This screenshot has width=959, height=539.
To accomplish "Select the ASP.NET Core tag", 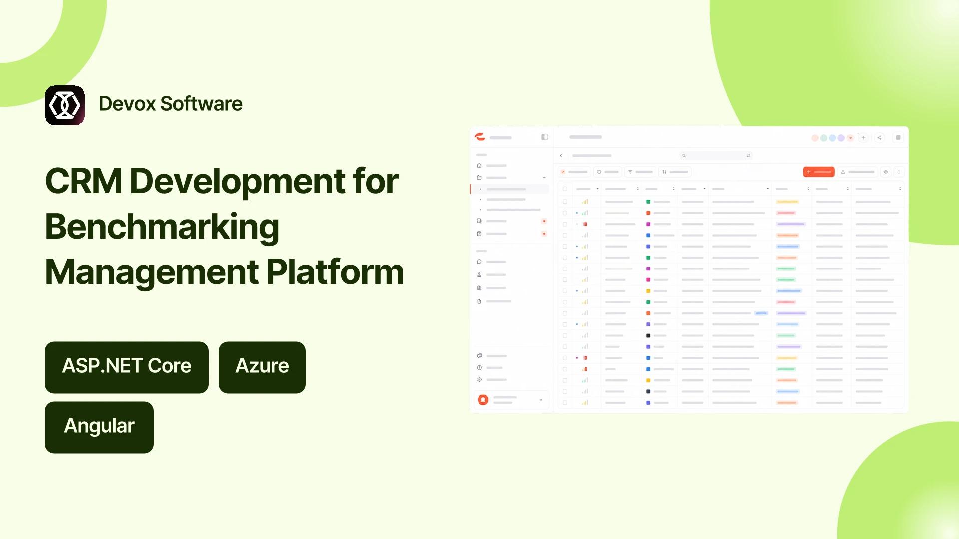I will click(127, 367).
